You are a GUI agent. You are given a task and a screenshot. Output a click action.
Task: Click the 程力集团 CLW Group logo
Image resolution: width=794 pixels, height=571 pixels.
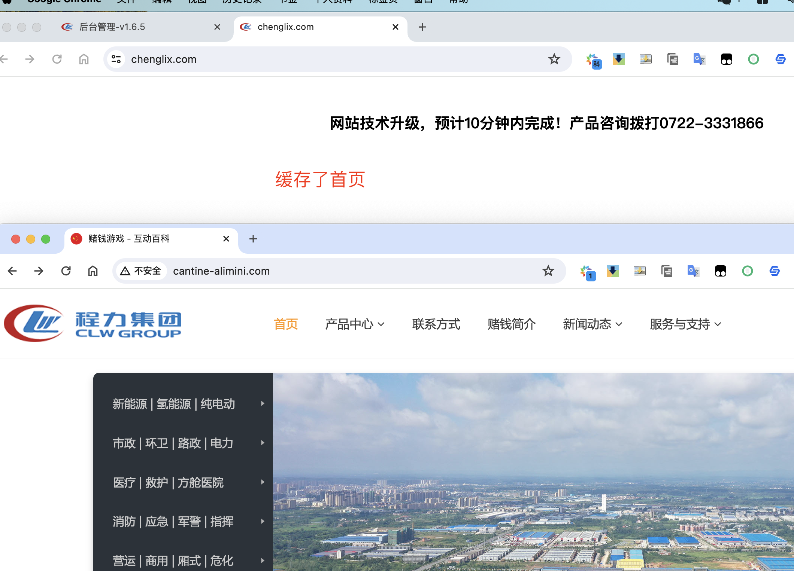tap(93, 323)
